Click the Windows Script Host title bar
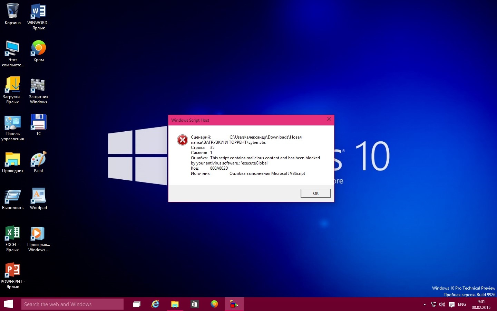The width and height of the screenshot is (497, 311). tap(251, 120)
